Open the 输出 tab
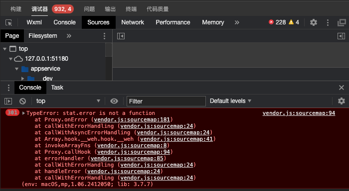The height and width of the screenshot is (191, 349). [x=110, y=9]
